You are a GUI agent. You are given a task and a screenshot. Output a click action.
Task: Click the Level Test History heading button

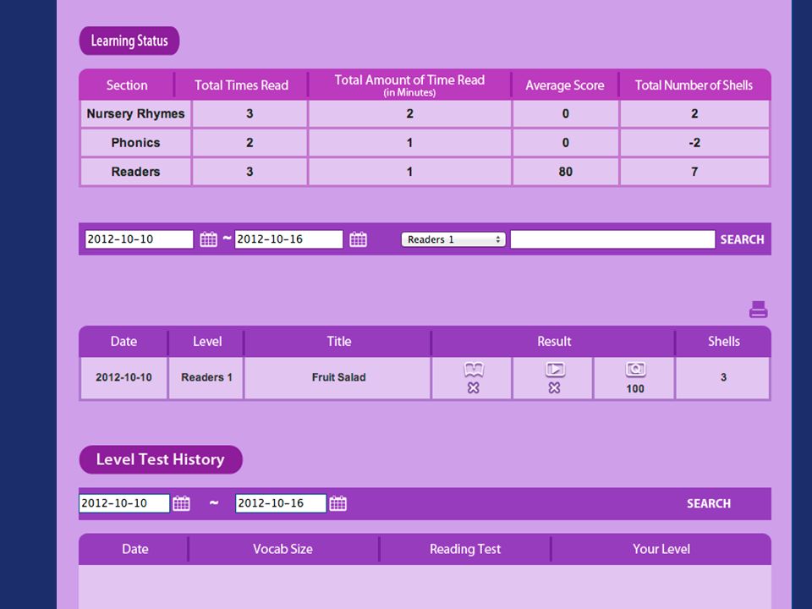(x=161, y=459)
